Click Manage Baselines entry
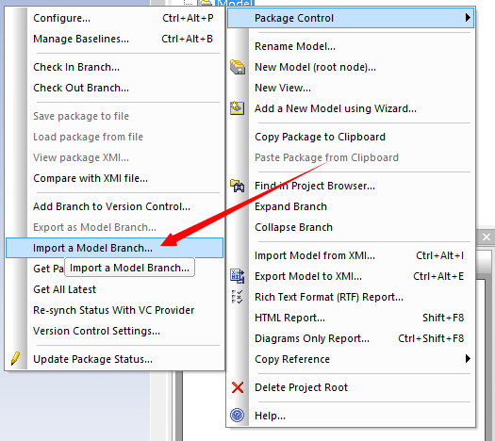 (x=81, y=39)
